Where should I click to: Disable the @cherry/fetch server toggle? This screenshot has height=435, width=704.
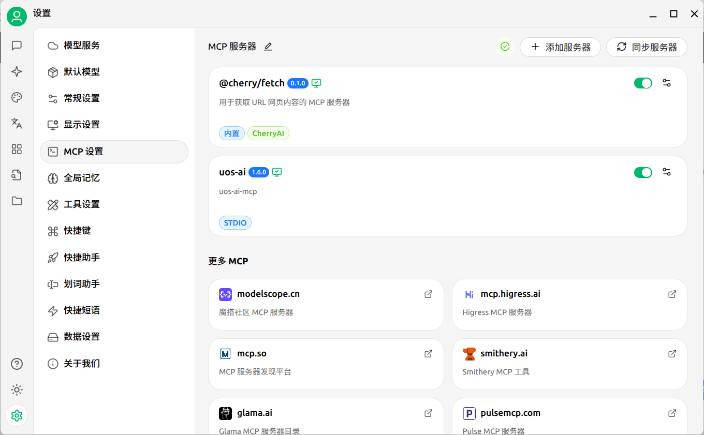click(643, 83)
